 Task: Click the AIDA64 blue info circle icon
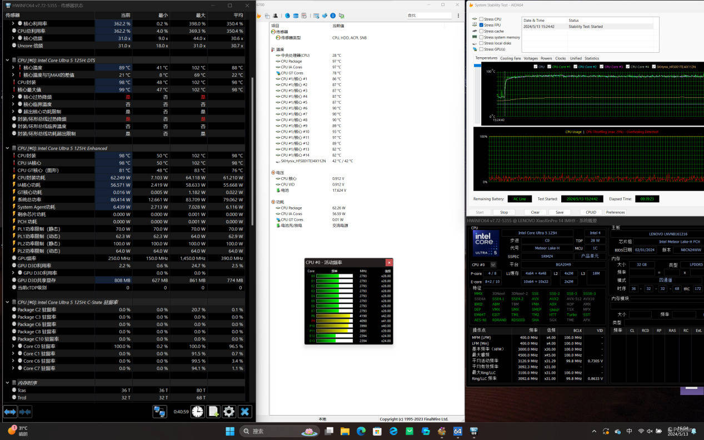coord(333,16)
